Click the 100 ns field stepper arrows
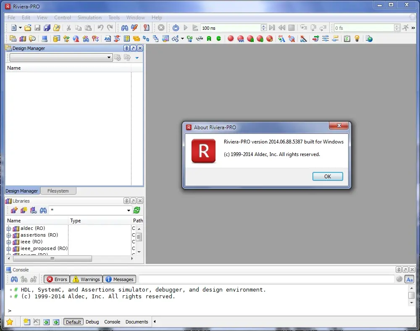Viewport: 420px width, 331px height. (x=264, y=28)
